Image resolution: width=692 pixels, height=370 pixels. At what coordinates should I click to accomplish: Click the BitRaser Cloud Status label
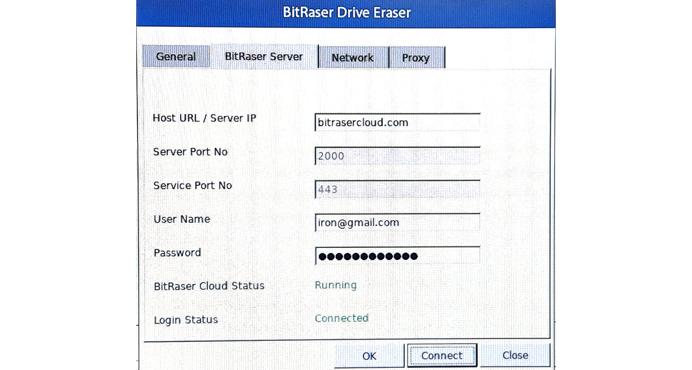pyautogui.click(x=209, y=286)
